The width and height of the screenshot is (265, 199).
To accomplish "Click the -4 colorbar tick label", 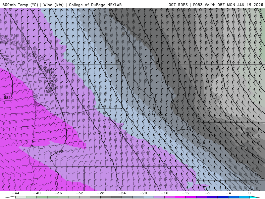I will 228,193.
